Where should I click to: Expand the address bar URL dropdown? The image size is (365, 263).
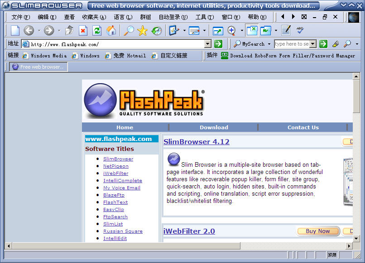coord(208,44)
